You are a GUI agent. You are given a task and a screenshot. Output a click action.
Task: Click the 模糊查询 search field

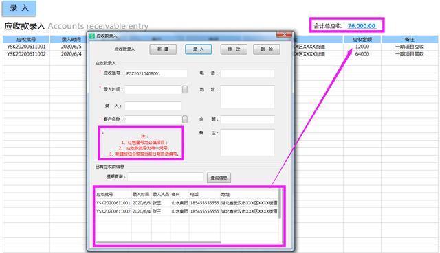[x=166, y=177]
